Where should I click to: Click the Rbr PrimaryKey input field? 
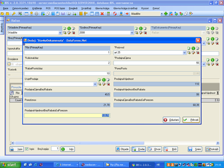pyautogui.click(x=67, y=52)
